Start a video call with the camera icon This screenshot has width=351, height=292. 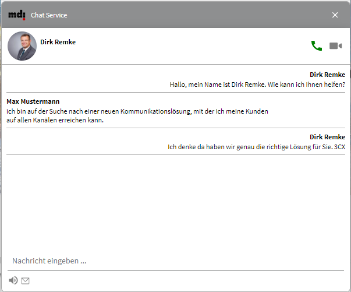pyautogui.click(x=335, y=46)
